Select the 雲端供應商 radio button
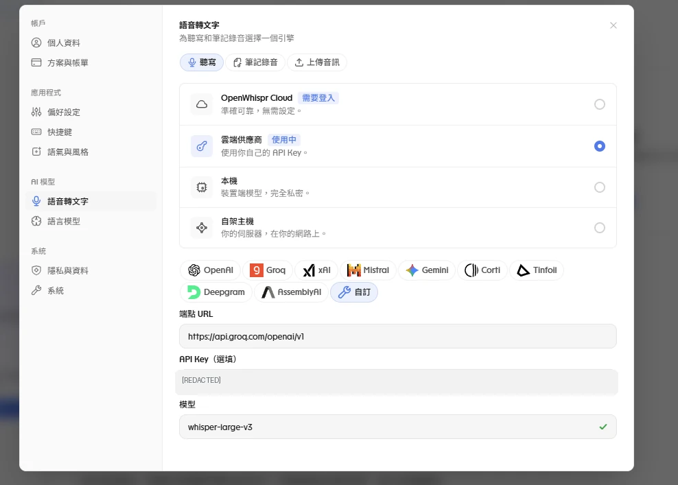Screen dimensions: 678x485 click(599, 146)
